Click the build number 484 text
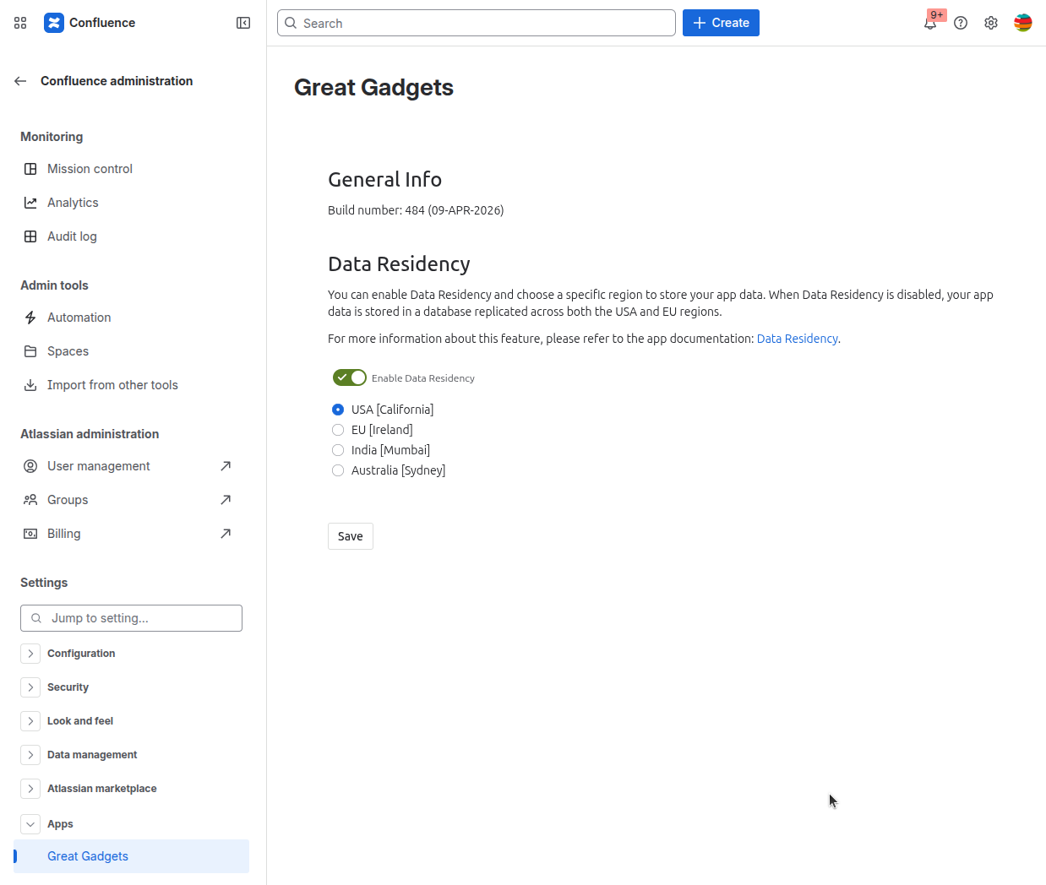Screen dimensions: 1046x885 pos(416,210)
